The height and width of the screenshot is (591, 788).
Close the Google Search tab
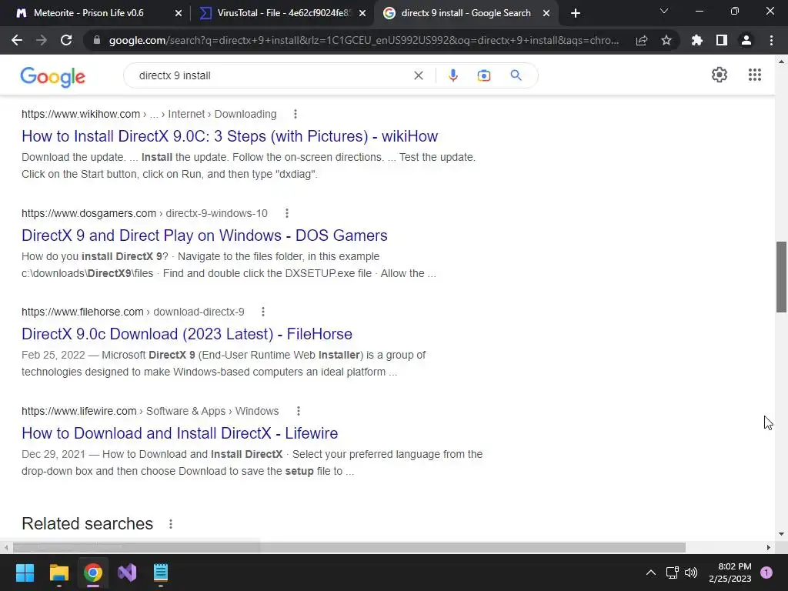pos(546,13)
